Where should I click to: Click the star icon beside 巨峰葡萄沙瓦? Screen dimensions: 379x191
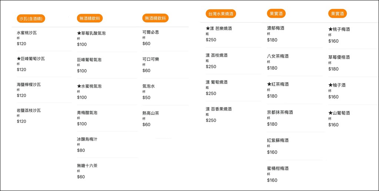(x=19, y=59)
